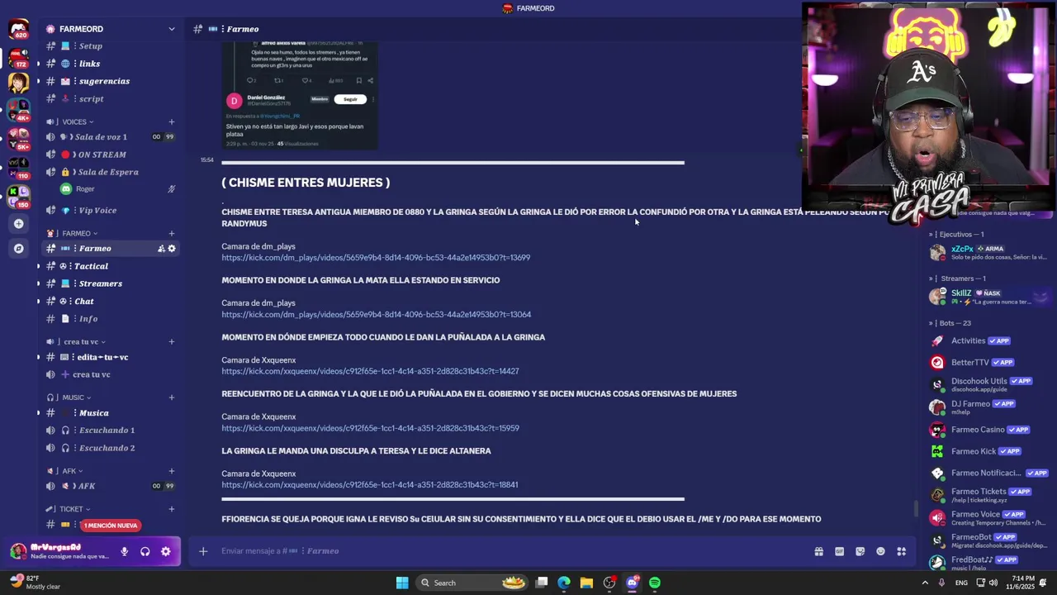Open Discover servers compass icon
This screenshot has height=595, width=1057.
(18, 248)
